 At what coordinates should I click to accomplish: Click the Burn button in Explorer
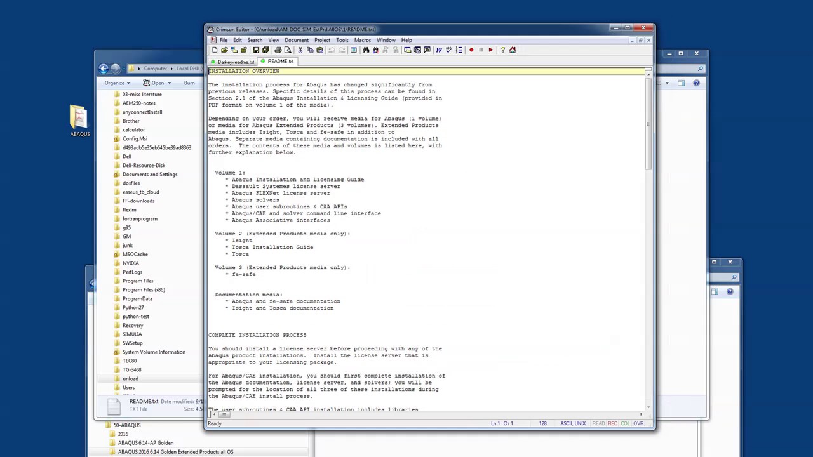(189, 83)
